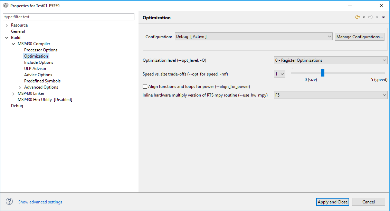Viewport: 390px width, 211px height.
Task: Select Advice Options
Action: tap(38, 75)
